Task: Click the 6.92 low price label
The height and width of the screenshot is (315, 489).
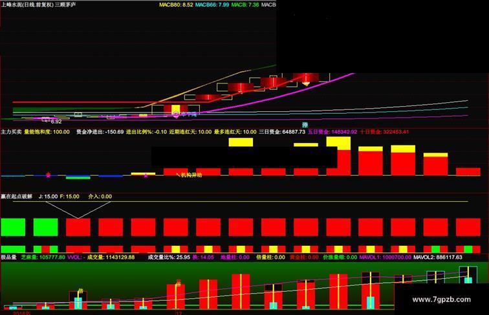Action: [x=56, y=122]
